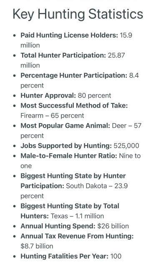
Task: Click the Key Hunting Statistics heading
Action: (x=78, y=14)
